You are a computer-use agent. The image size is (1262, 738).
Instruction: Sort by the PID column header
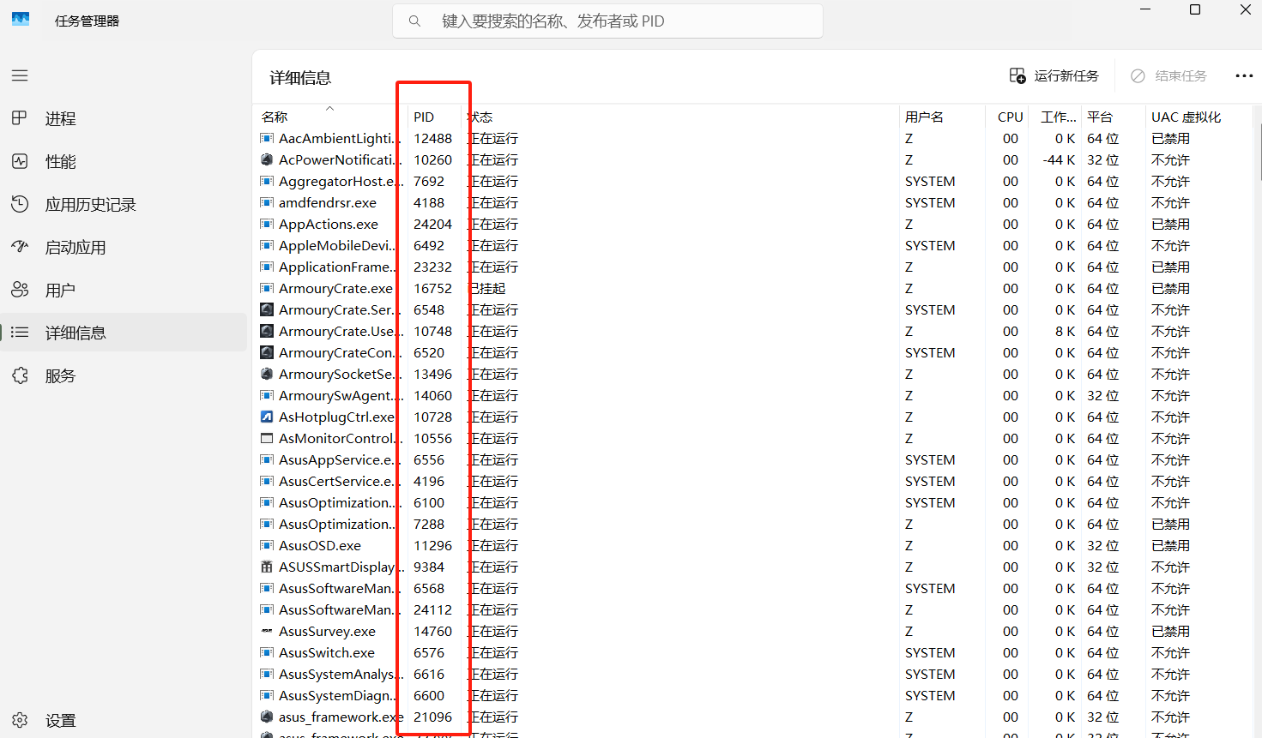coord(424,117)
